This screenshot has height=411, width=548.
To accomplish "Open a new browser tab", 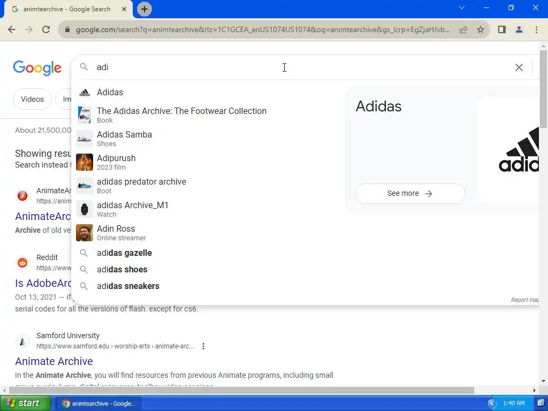I will pyautogui.click(x=144, y=9).
